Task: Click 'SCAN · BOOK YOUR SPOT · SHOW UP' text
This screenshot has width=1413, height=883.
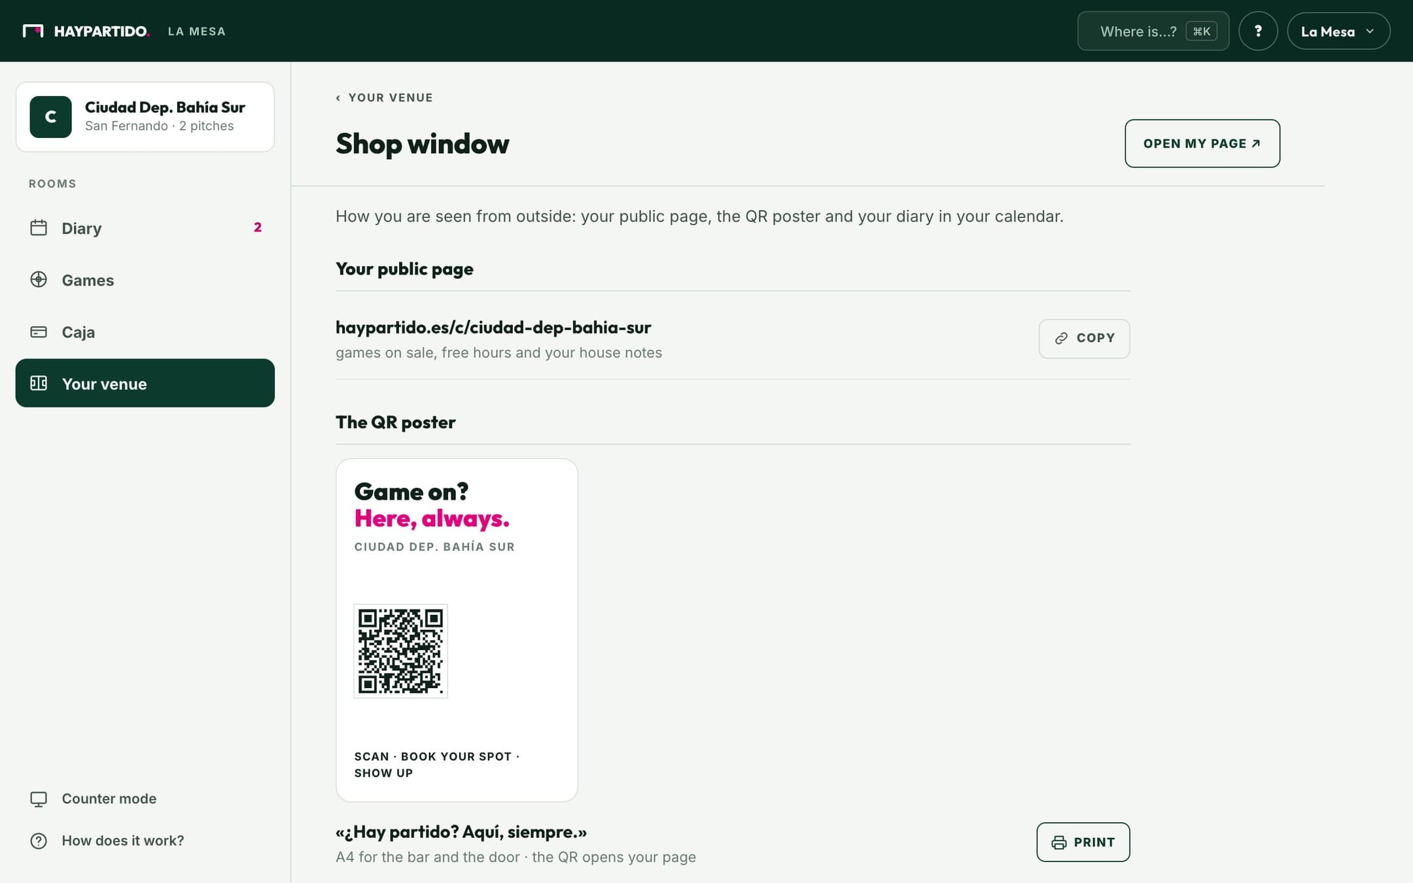Action: click(437, 765)
